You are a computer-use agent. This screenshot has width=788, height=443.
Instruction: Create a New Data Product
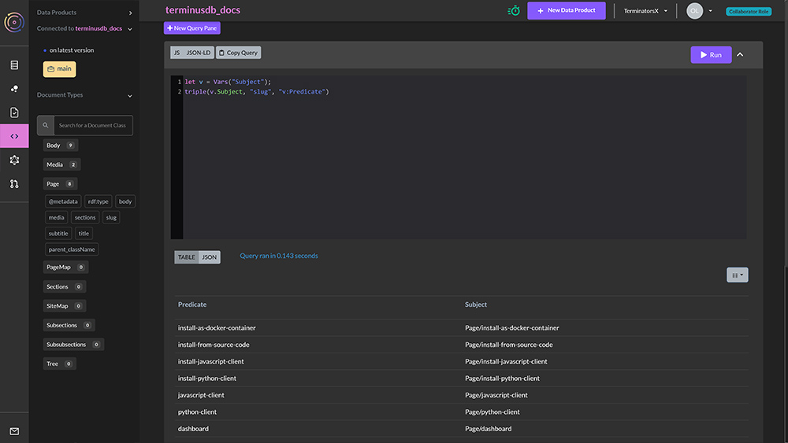[567, 10]
